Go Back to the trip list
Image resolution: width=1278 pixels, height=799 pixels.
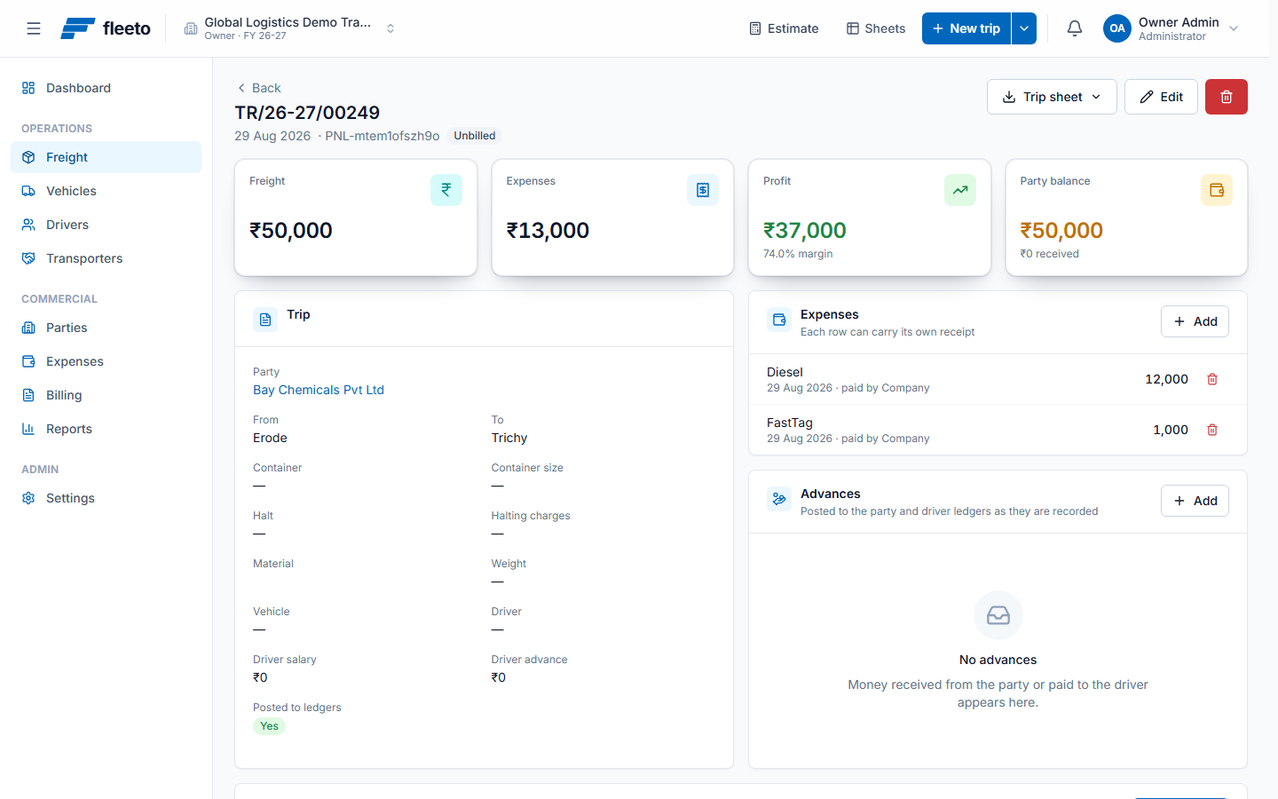(258, 88)
